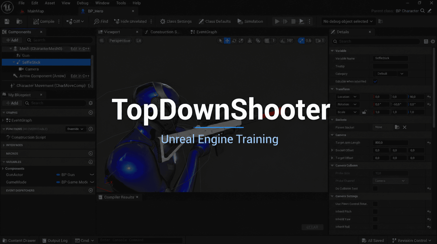Image resolution: width=437 pixels, height=244 pixels.
Task: Toggle Use Pawn Control Rotation checkbox
Action: click(x=375, y=204)
